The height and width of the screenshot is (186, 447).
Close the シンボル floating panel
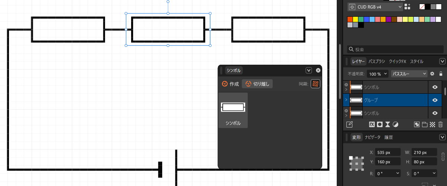coord(318,70)
